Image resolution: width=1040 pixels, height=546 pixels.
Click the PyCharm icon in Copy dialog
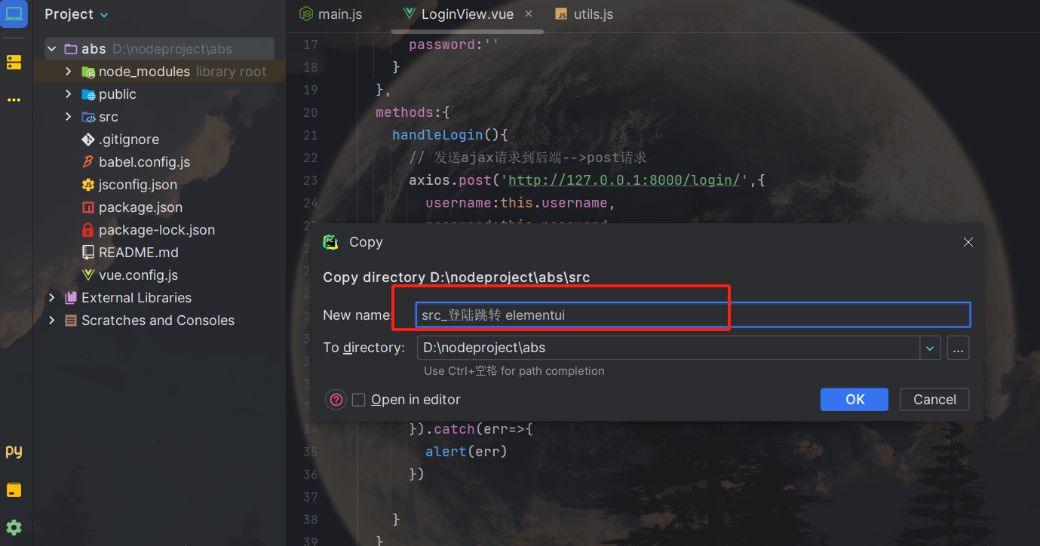(330, 242)
